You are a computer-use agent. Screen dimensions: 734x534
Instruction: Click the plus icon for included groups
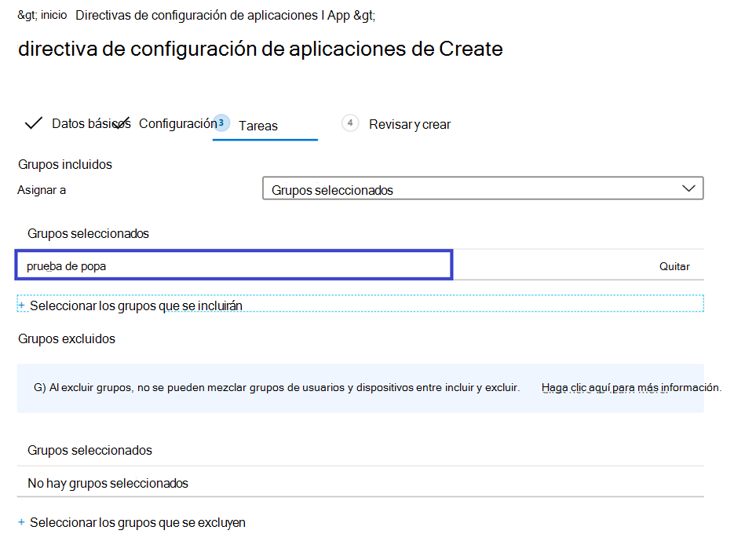pos(21,305)
